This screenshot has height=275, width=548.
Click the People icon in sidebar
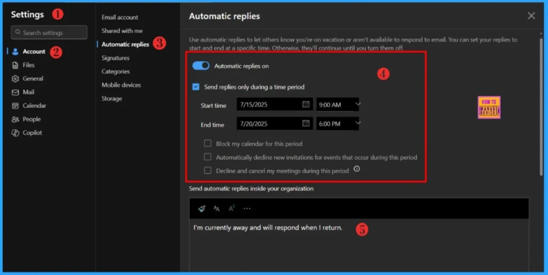tap(15, 119)
